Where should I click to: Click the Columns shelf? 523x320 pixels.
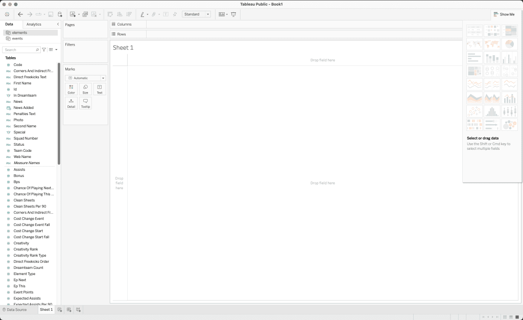coord(304,25)
